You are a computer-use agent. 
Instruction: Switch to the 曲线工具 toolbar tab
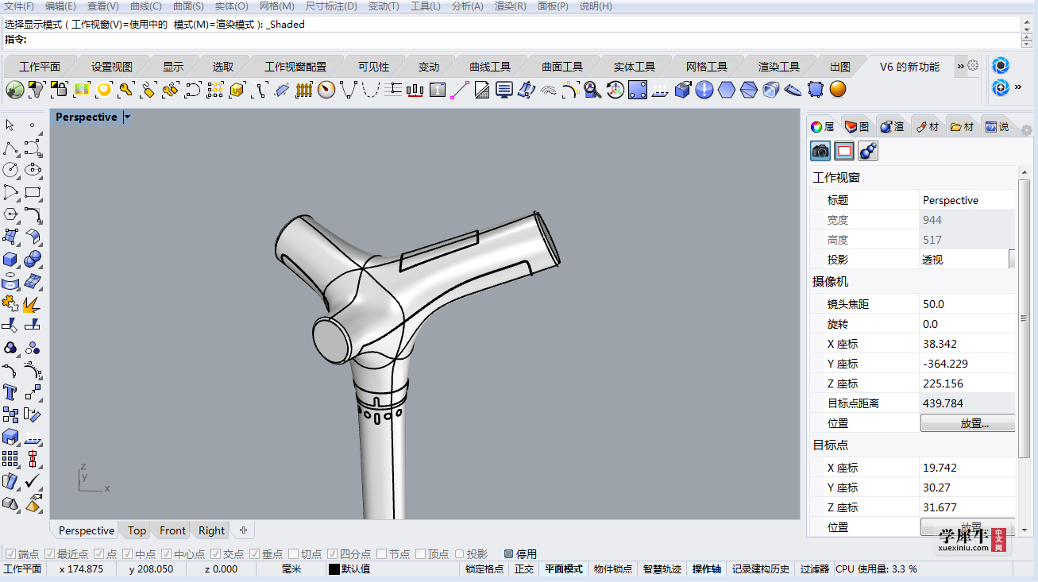click(490, 67)
